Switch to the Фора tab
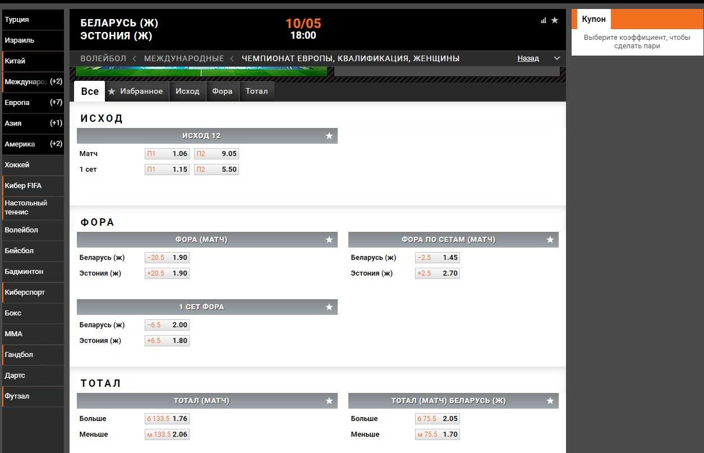 click(x=222, y=91)
